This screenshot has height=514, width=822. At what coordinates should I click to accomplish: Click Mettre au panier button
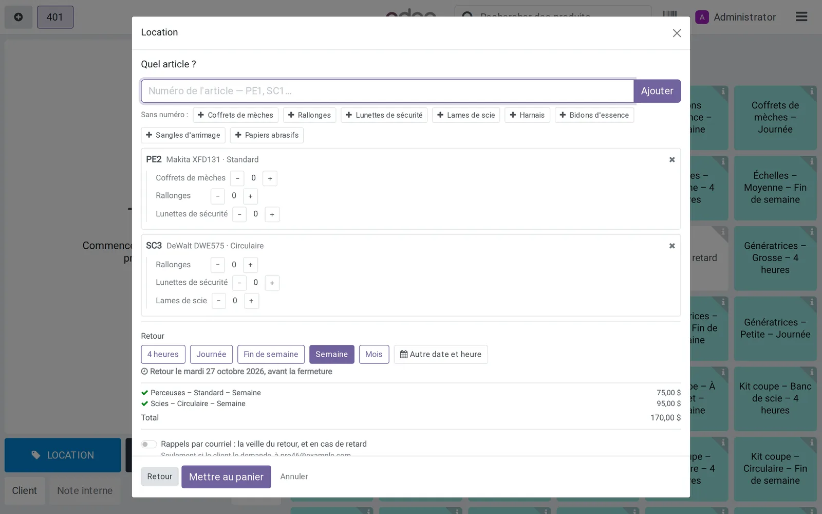pyautogui.click(x=226, y=476)
